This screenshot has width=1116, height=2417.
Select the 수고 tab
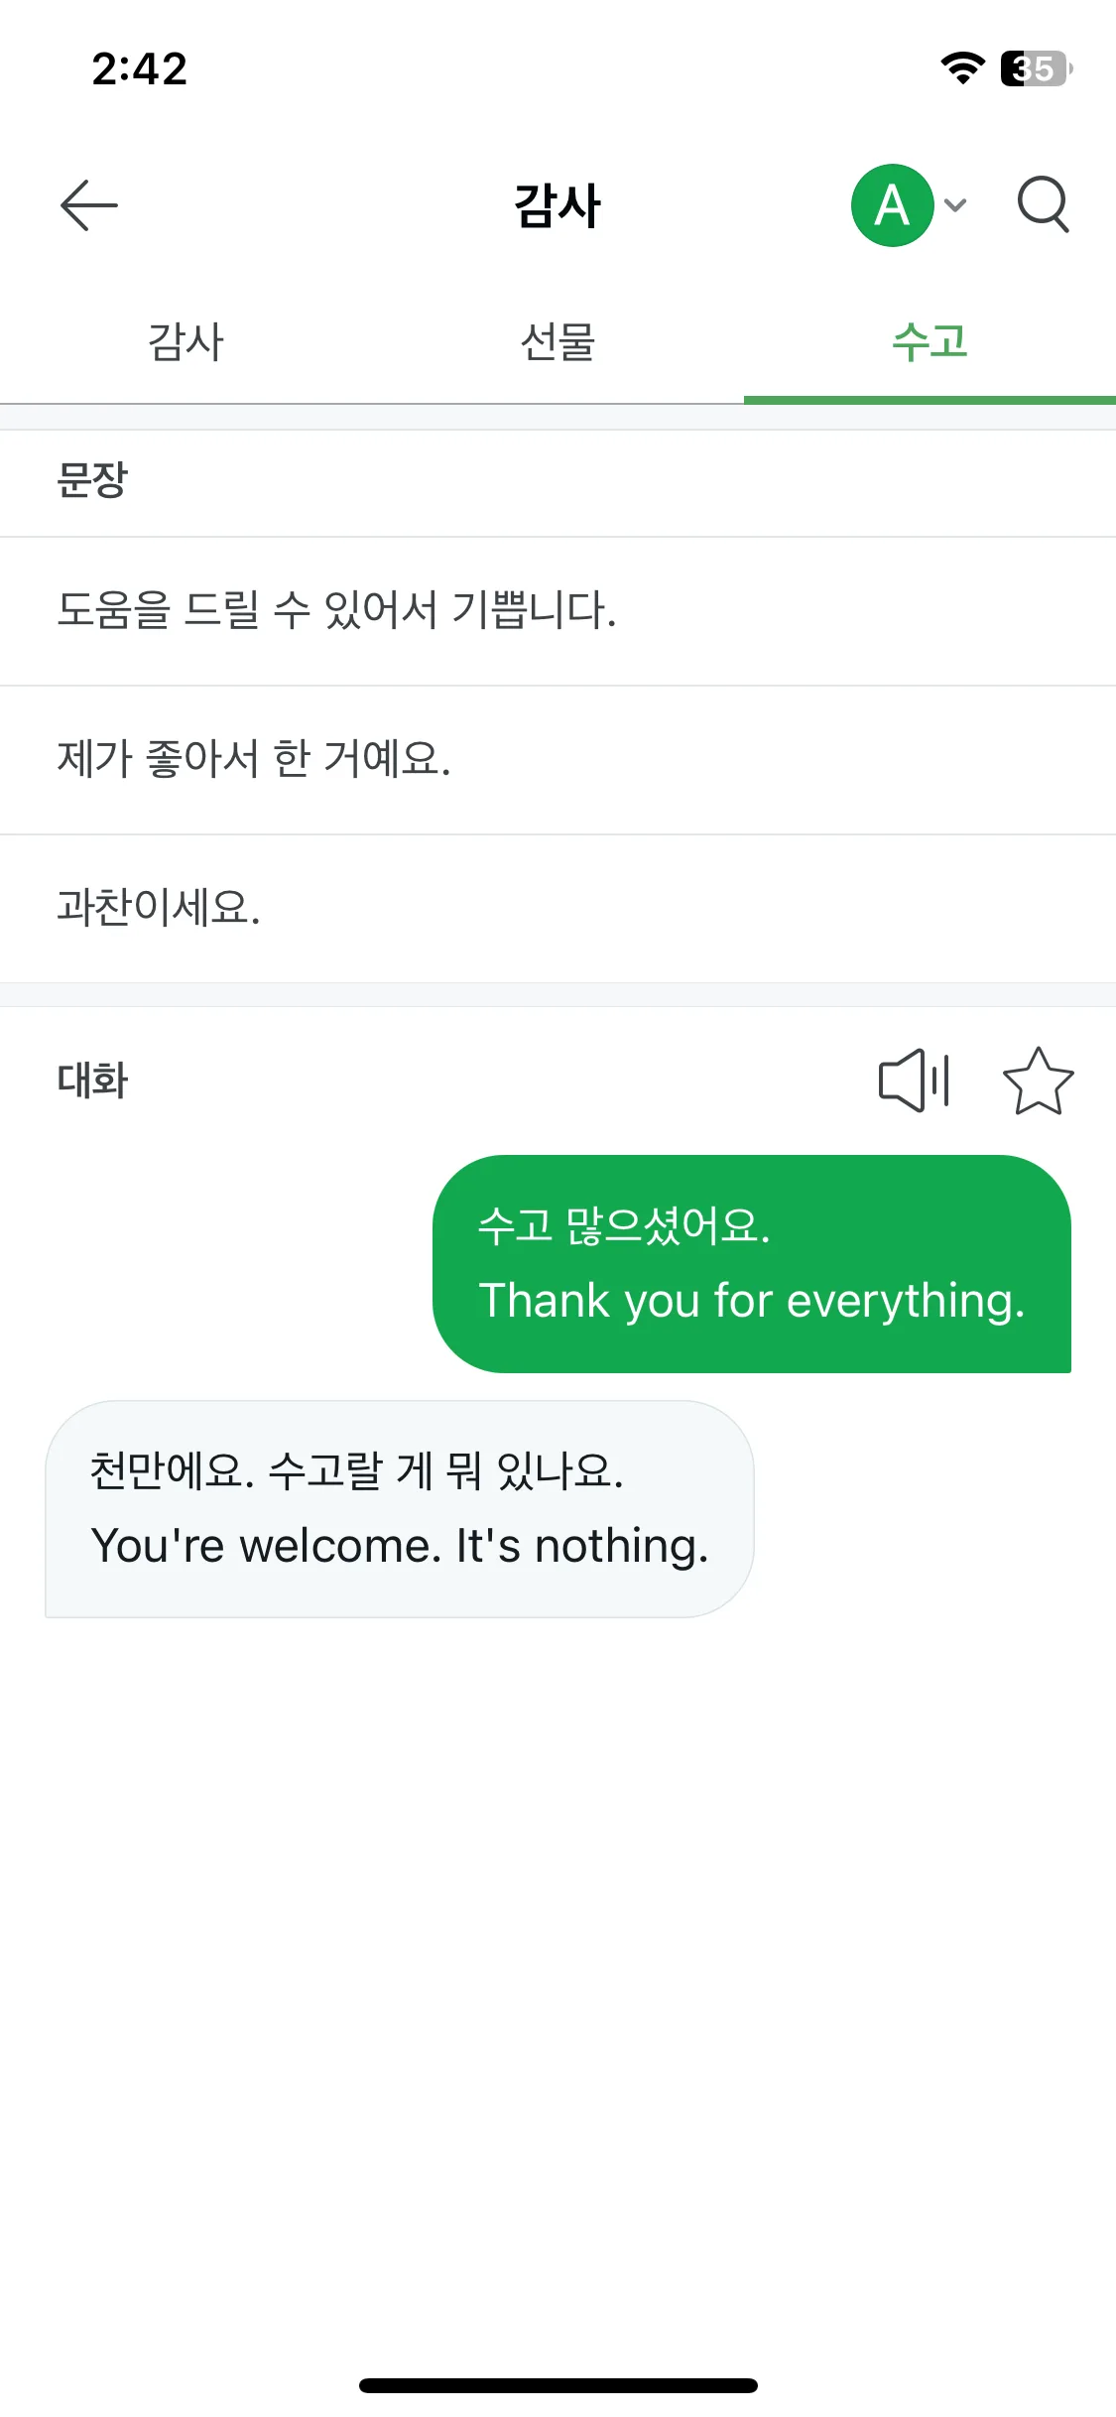pos(930,342)
